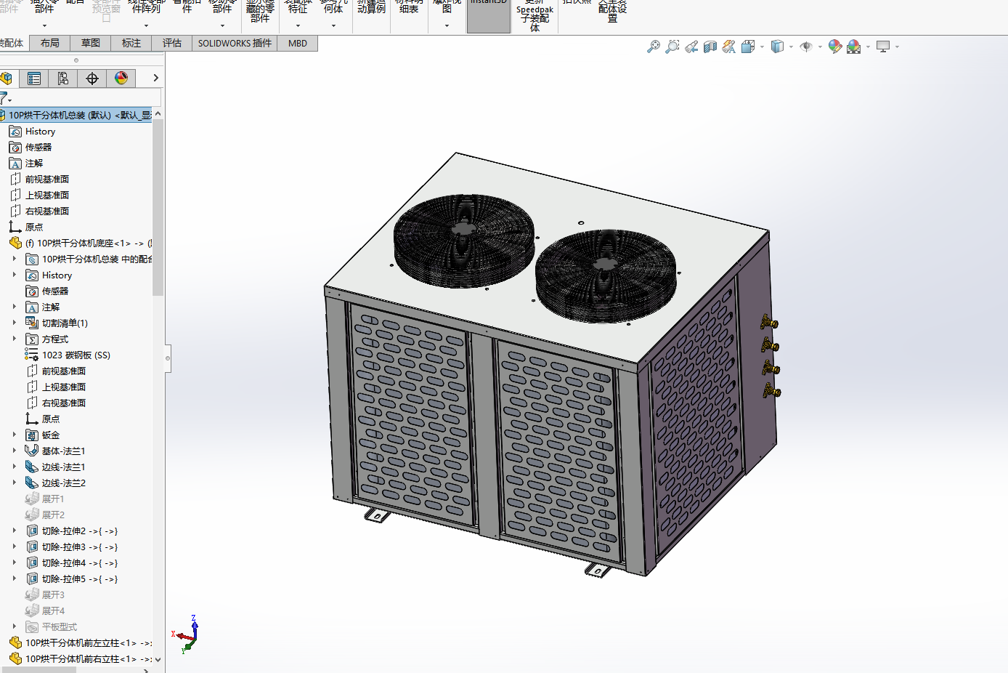Open the Dynamic Annotation Views icon
Screen dimensions: 1008x673
tap(729, 47)
